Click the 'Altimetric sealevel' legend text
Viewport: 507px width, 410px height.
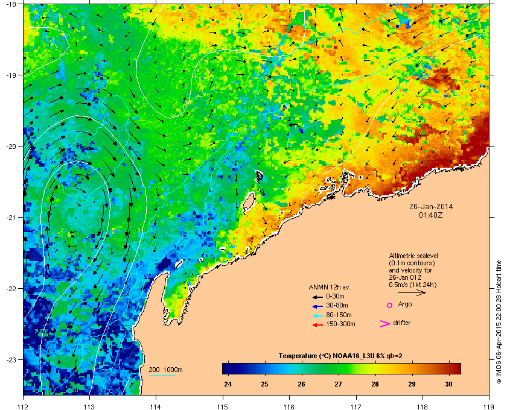click(413, 256)
